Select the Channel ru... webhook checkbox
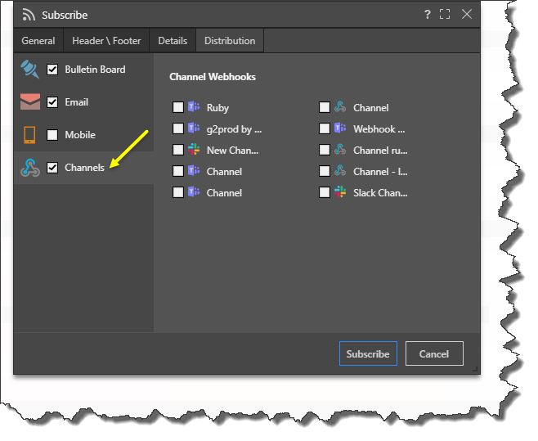 click(x=325, y=151)
